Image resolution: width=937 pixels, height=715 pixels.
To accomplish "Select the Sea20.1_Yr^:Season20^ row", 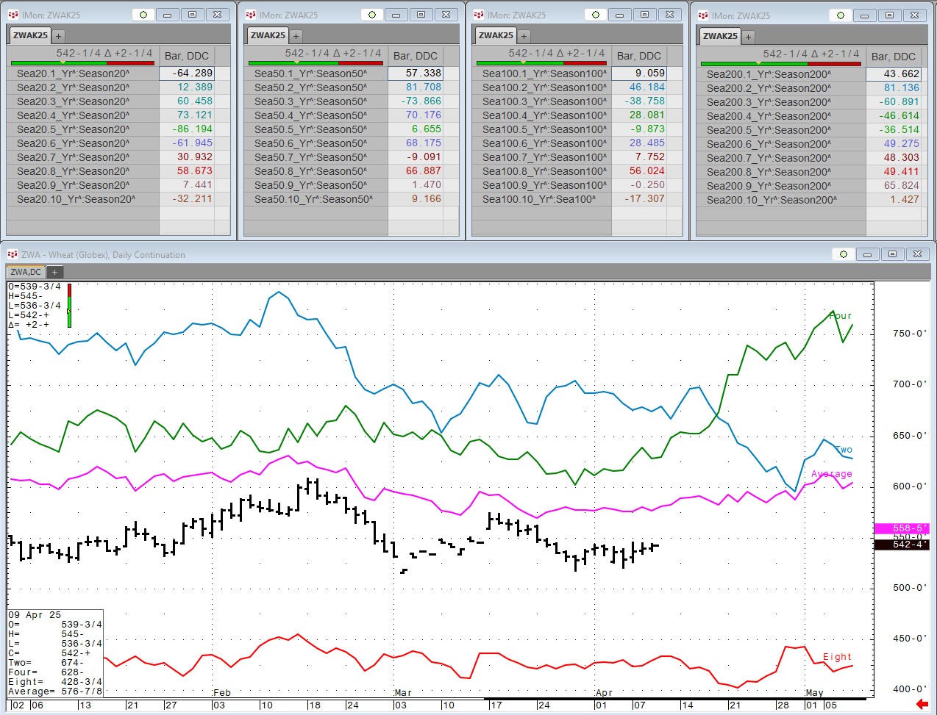I will (x=82, y=73).
